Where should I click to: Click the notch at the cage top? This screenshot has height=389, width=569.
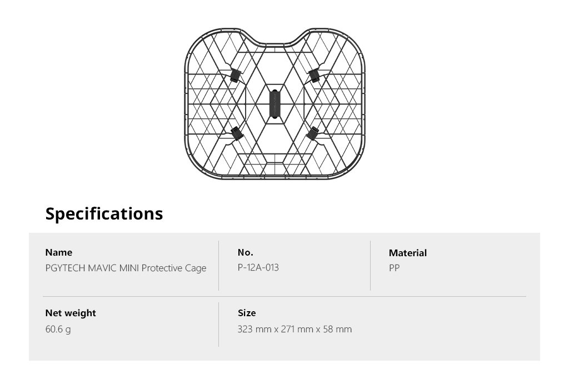pyautogui.click(x=275, y=39)
